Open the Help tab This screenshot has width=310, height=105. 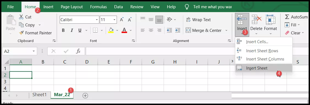171,7
